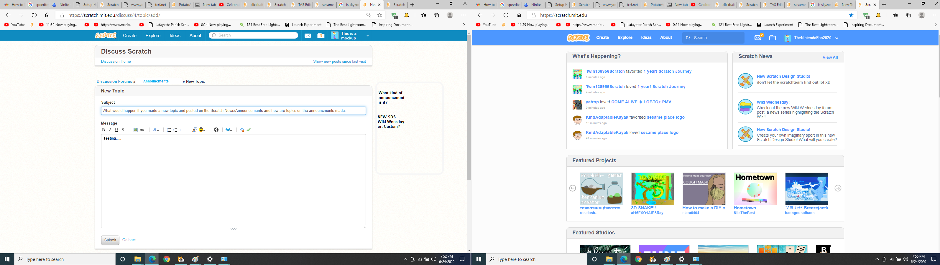Insert a numbered list in the message
The width and height of the screenshot is (940, 265).
click(x=175, y=130)
